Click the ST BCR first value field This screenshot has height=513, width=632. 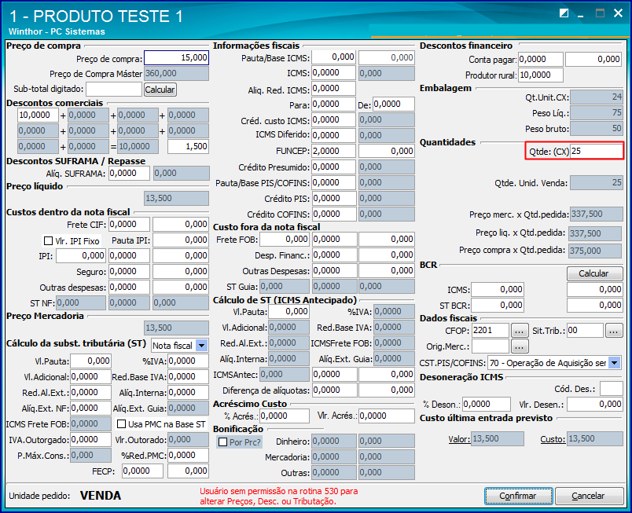pyautogui.click(x=498, y=306)
